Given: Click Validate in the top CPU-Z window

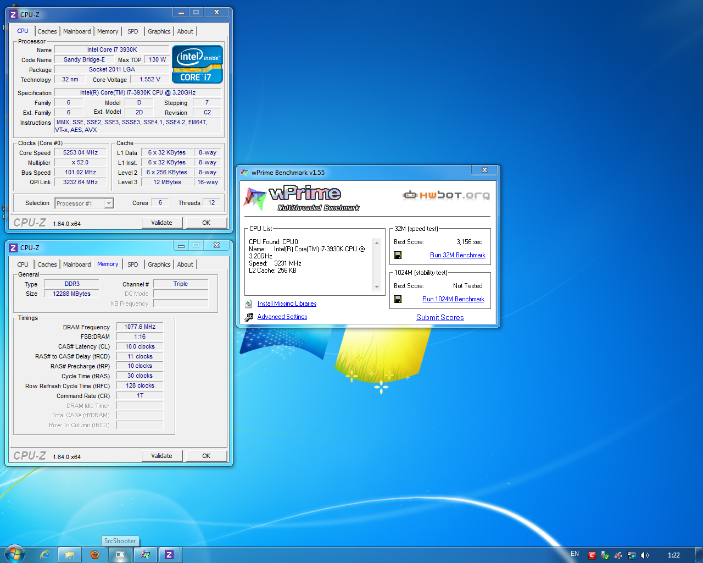Looking at the screenshot, I should click(x=161, y=223).
